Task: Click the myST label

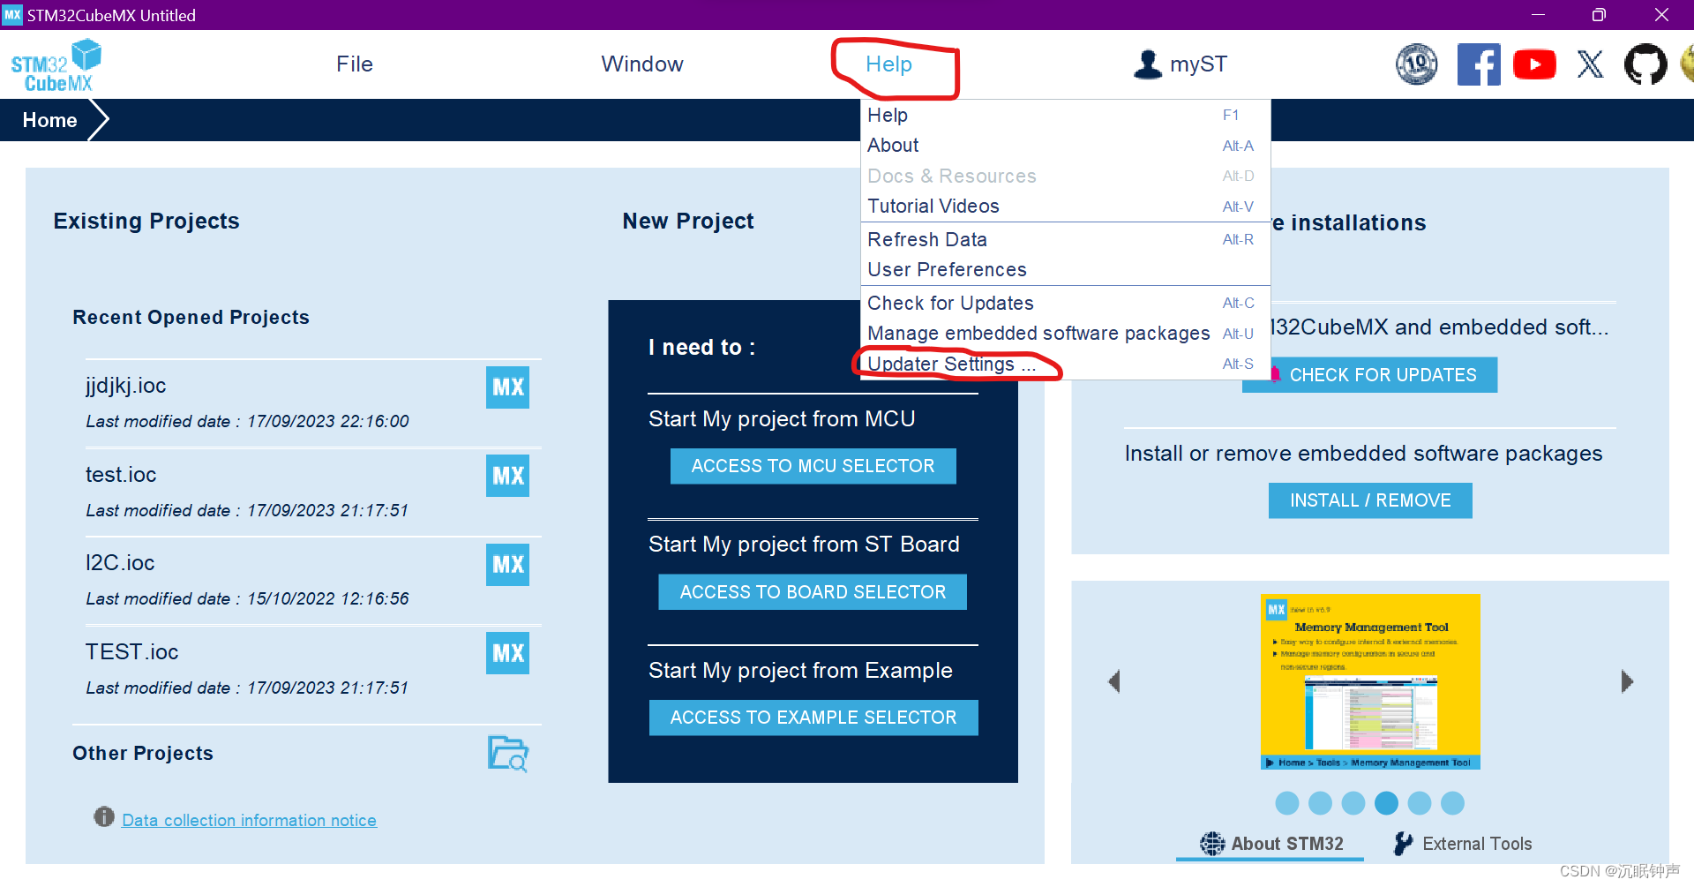Action: pos(1198,64)
